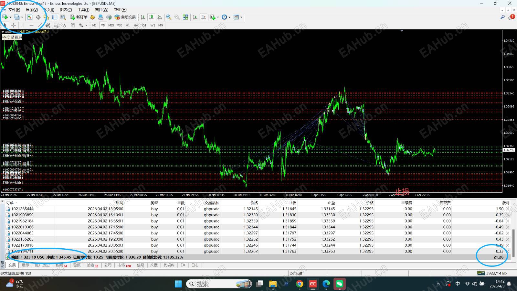This screenshot has height=291, width=517.
Task: Switch timeframe to M30
Action: click(x=120, y=25)
